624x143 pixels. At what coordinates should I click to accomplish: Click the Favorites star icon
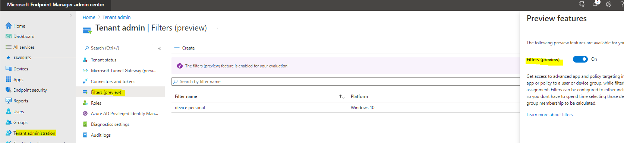(9, 58)
